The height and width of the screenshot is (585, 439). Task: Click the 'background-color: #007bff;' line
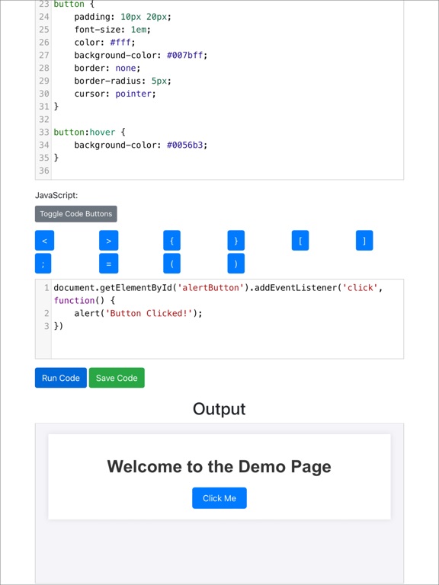pyautogui.click(x=141, y=55)
